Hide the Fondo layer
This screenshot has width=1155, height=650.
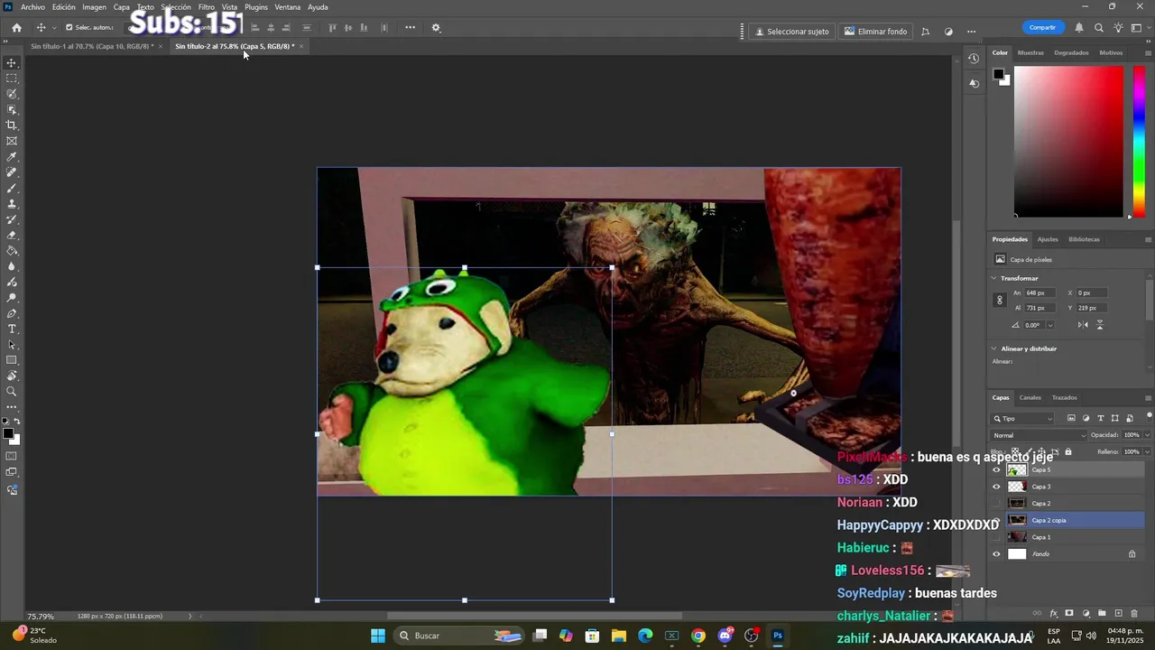click(x=996, y=554)
